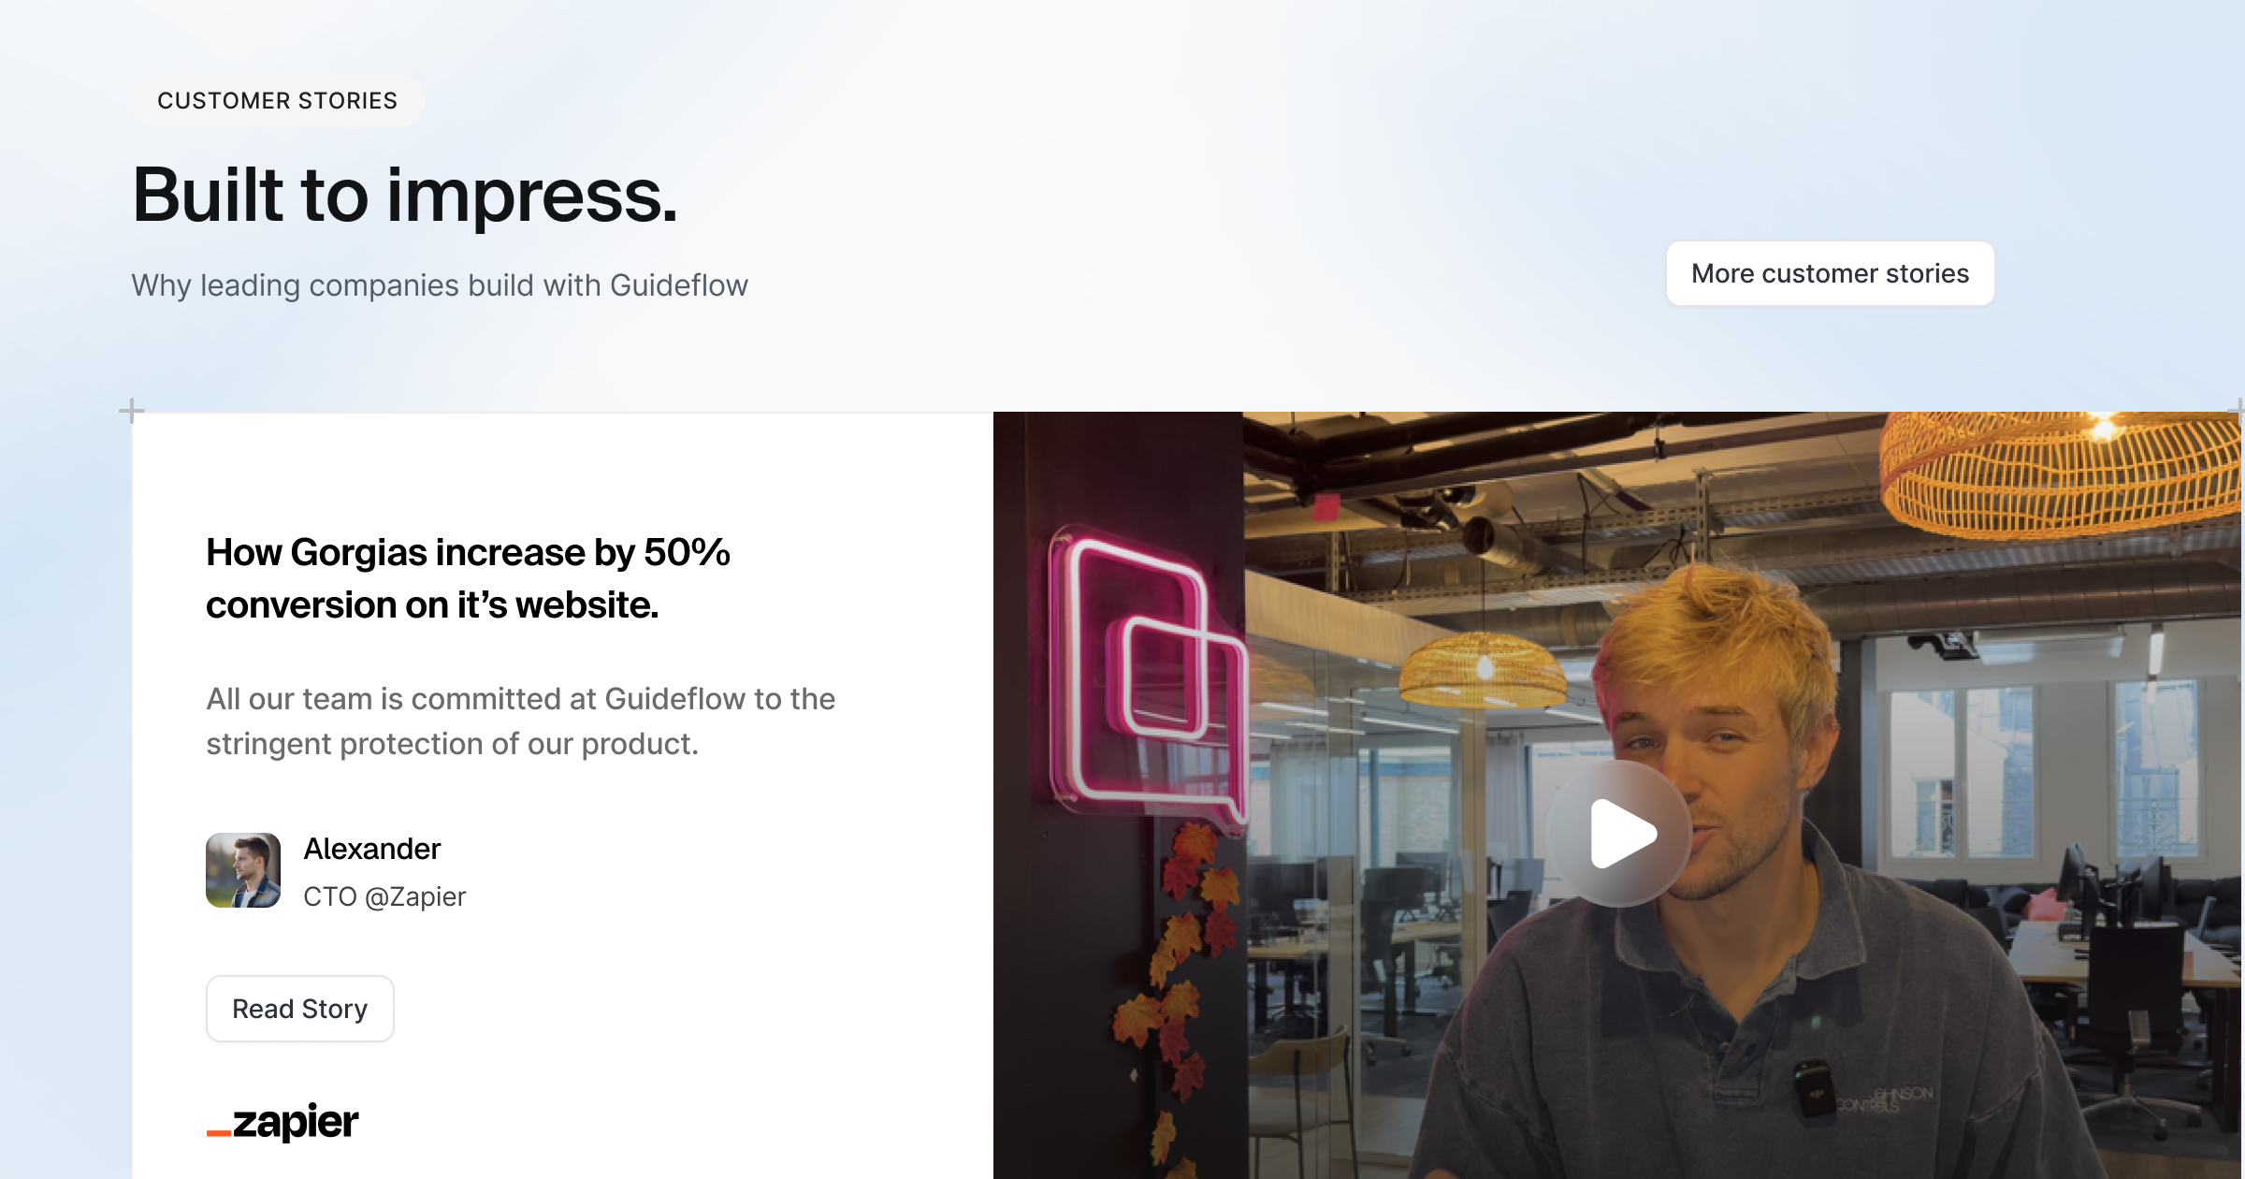This screenshot has width=2245, height=1179.
Task: Play the Gorgias customer story video
Action: [1619, 833]
